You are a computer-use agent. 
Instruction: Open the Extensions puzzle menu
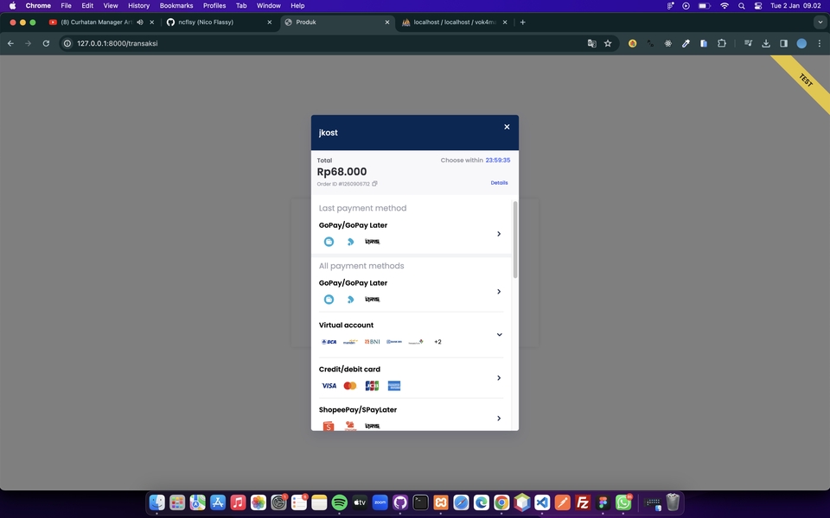coord(721,43)
